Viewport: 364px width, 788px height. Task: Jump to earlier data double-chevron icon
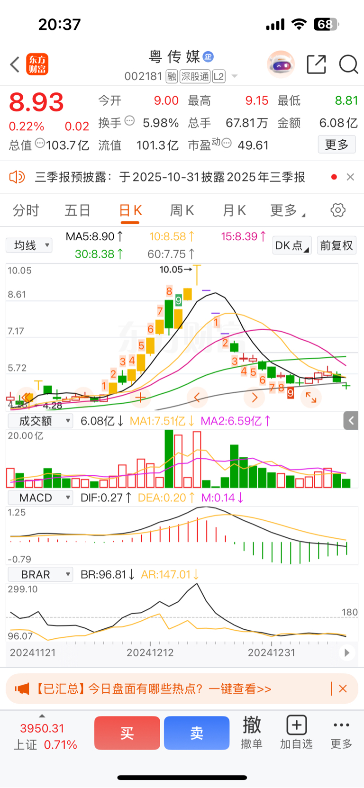(27, 397)
